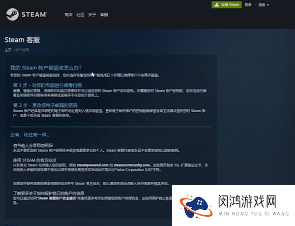Open the 客服 support menu
The image size is (295, 226).
(104, 15)
